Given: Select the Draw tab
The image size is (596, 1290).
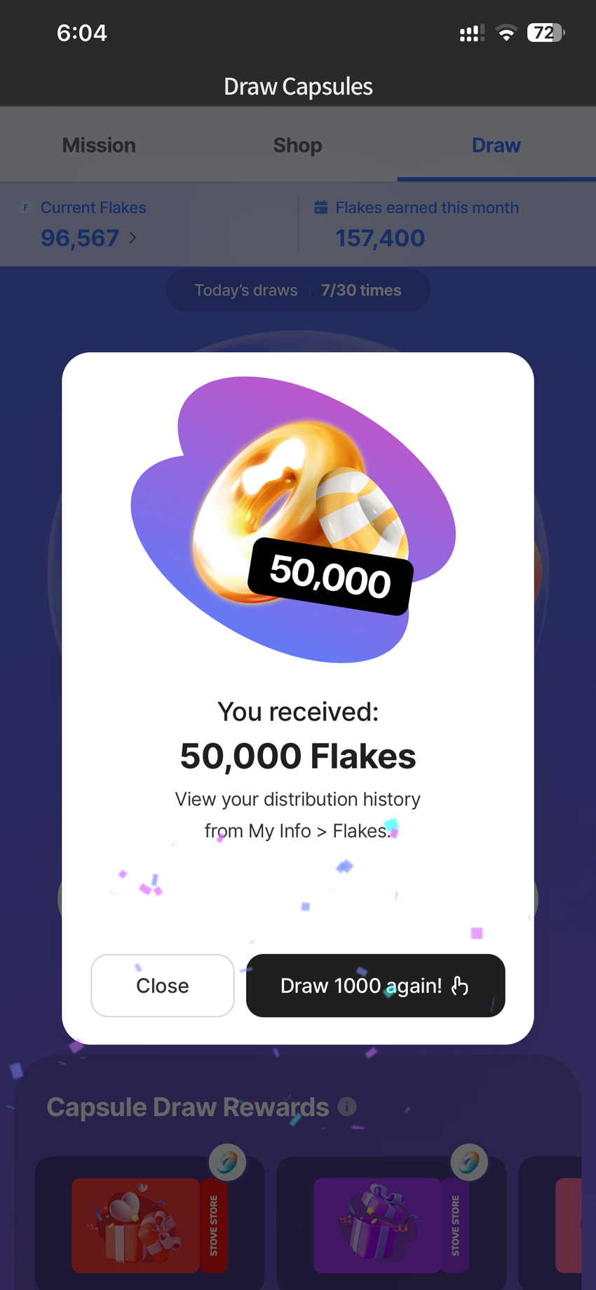Looking at the screenshot, I should coord(496,145).
